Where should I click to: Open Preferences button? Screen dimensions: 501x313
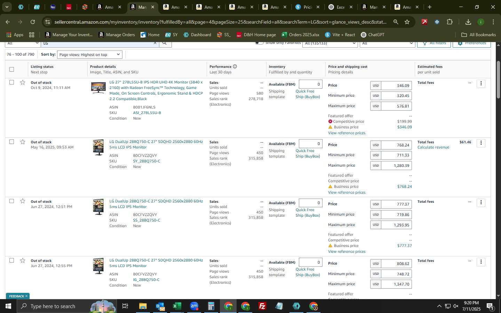pos(471,43)
